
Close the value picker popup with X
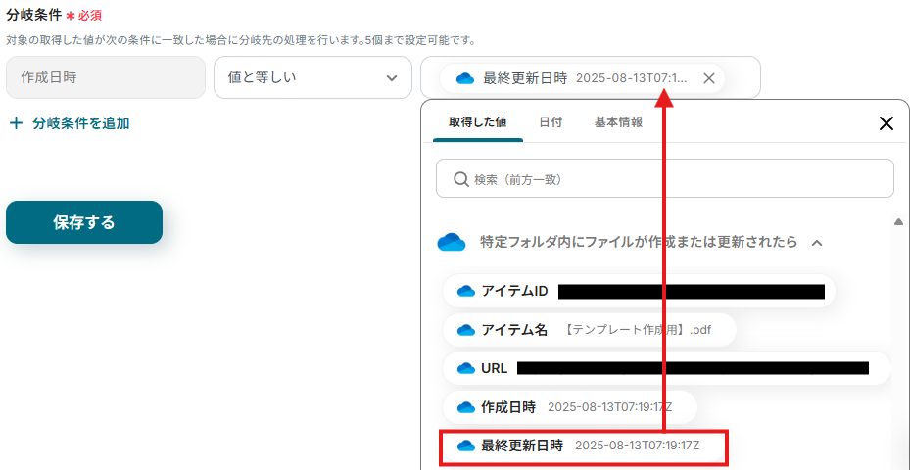886,123
